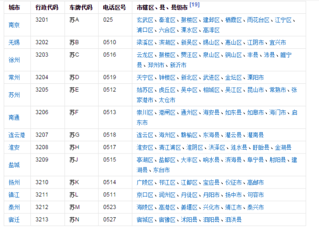The height and width of the screenshot is (232, 319).
Task: Select the 连云港 city link
Action: tap(18, 135)
